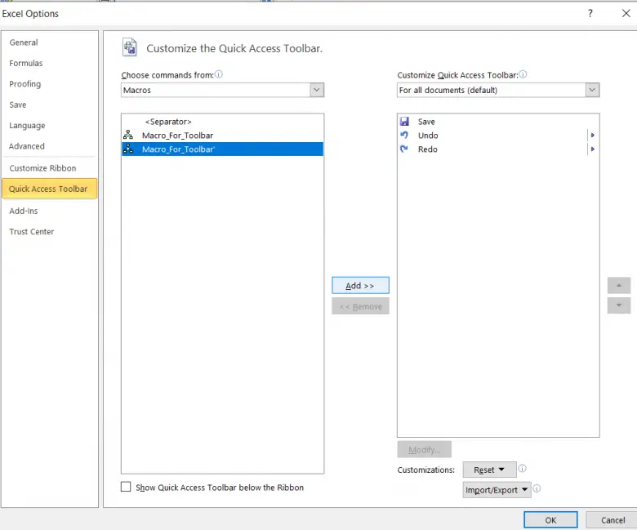This screenshot has height=530, width=637.
Task: Click info icon next to Import/Export
Action: click(x=537, y=489)
